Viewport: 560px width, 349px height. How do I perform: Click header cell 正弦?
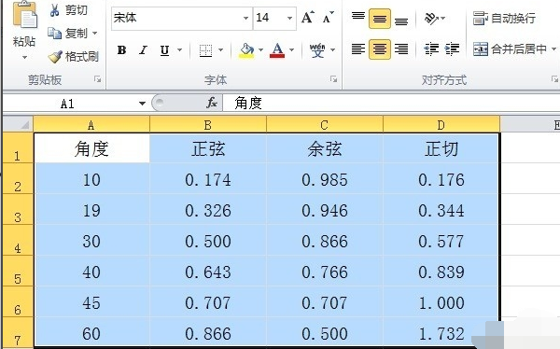click(x=208, y=148)
